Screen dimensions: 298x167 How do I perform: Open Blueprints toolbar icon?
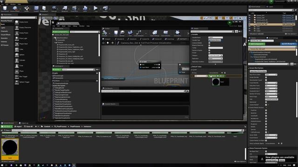(65, 8)
